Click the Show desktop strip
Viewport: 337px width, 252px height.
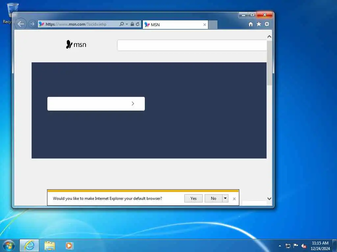click(x=335, y=246)
